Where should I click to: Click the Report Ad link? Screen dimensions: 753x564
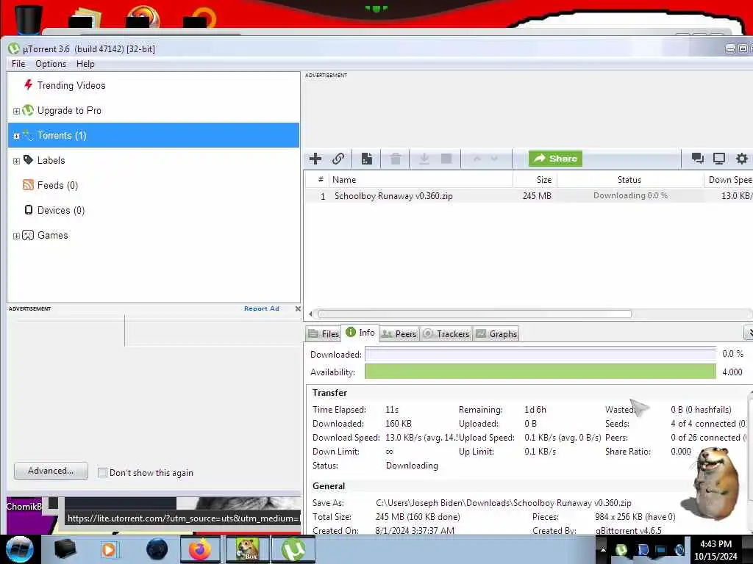click(x=261, y=308)
